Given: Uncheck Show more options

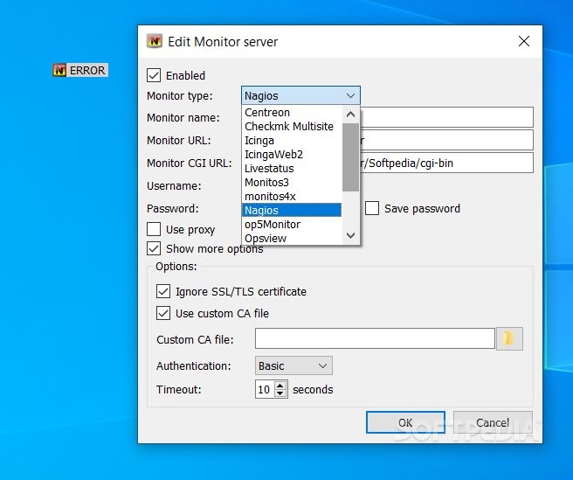Looking at the screenshot, I should point(154,248).
